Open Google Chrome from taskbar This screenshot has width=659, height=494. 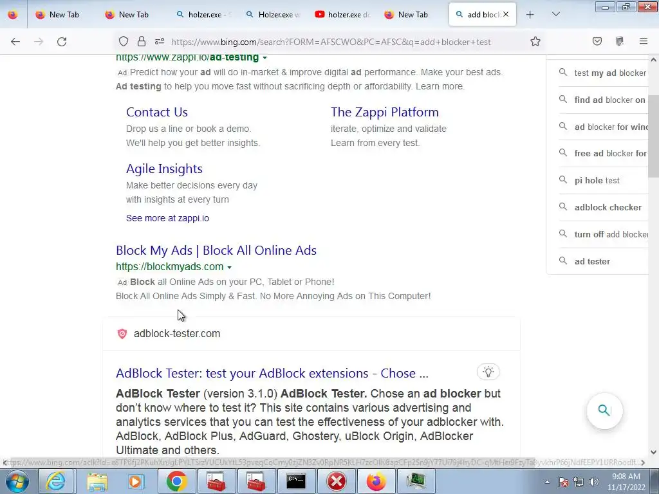(x=176, y=481)
